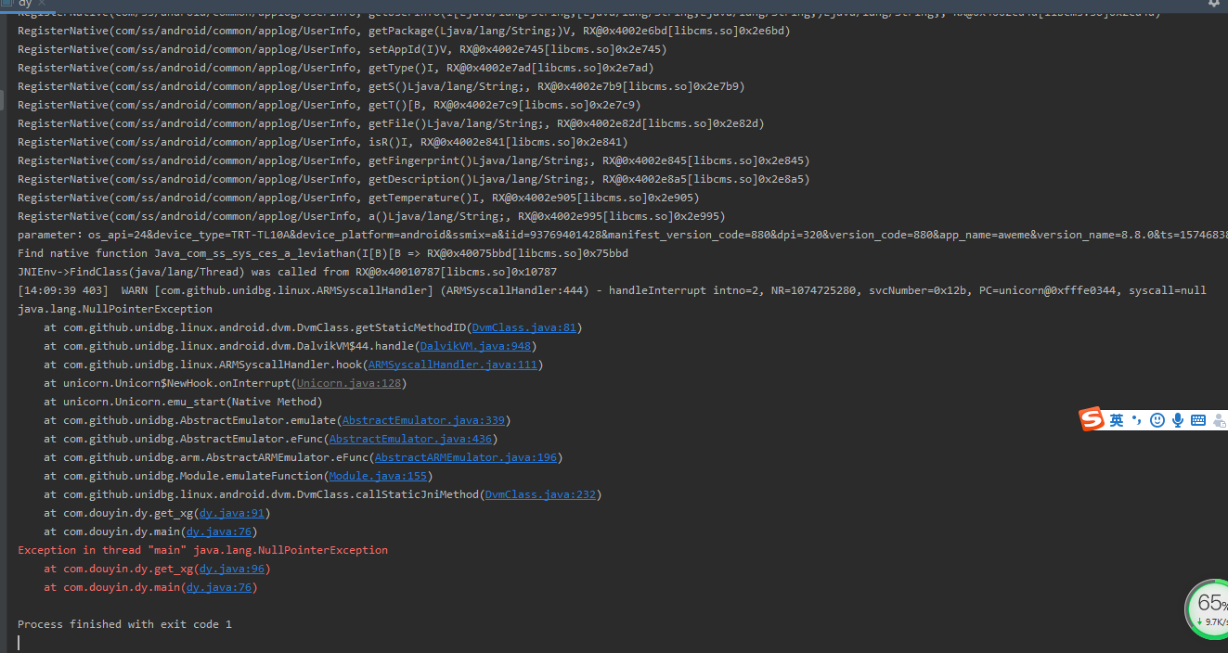Open dy.java:76 in the white stack trace
The height and width of the screenshot is (653, 1228).
pyautogui.click(x=219, y=531)
